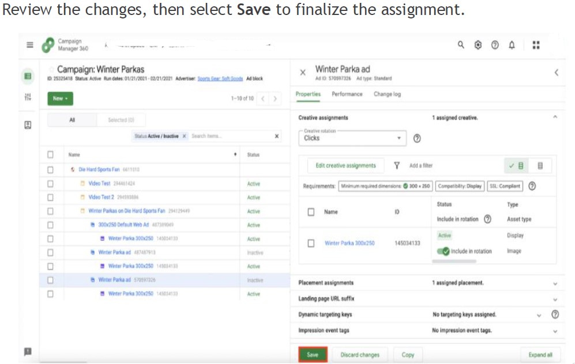Check the 300x250 Default Web Ad row
This screenshot has width=575, height=364.
point(50,225)
